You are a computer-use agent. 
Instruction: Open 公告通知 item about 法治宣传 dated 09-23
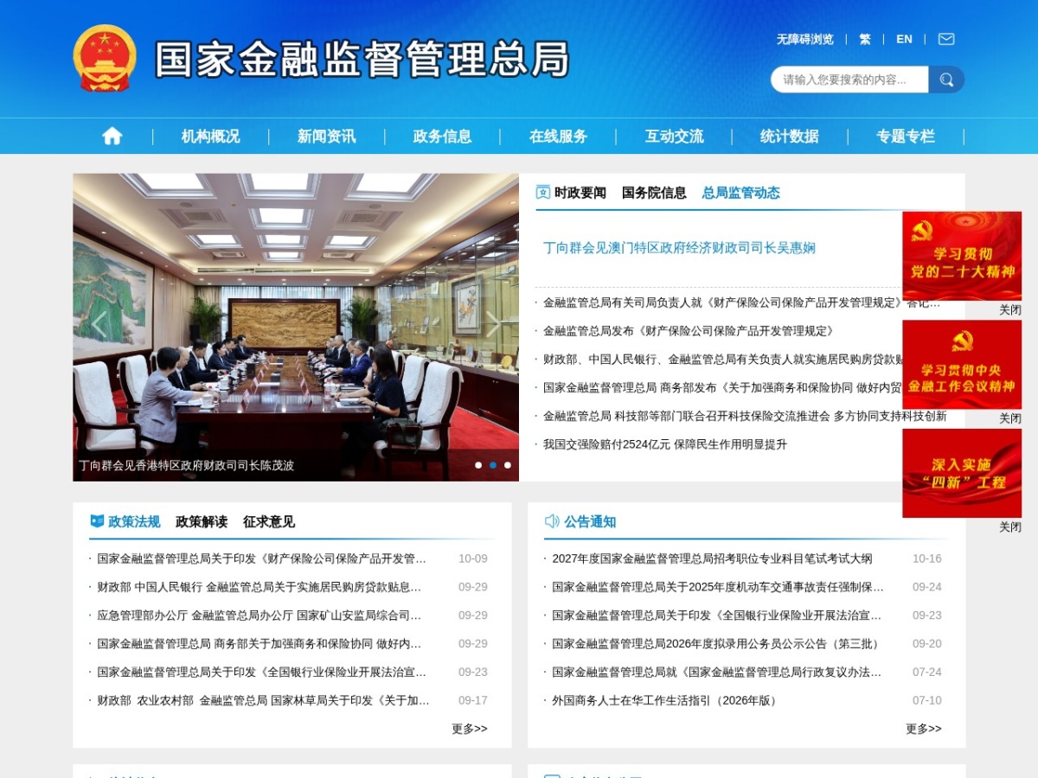717,615
